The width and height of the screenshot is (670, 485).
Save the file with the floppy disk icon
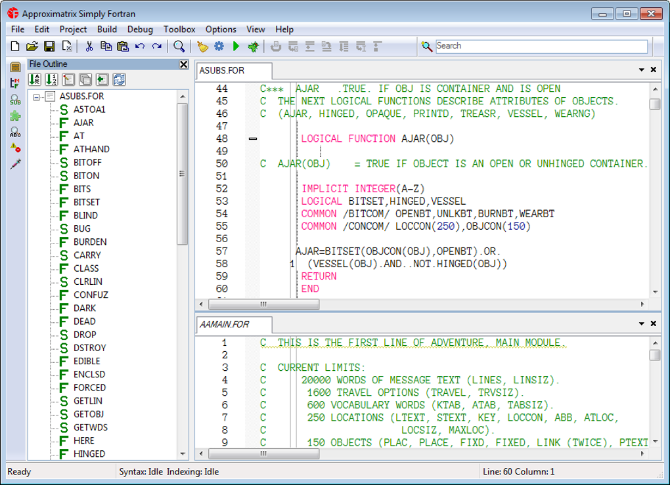[x=49, y=46]
